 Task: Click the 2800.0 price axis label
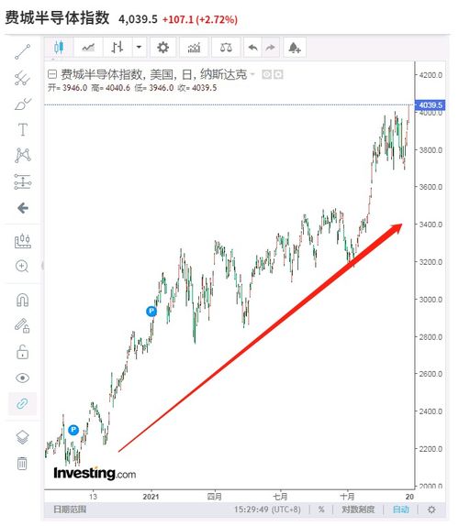tap(431, 336)
